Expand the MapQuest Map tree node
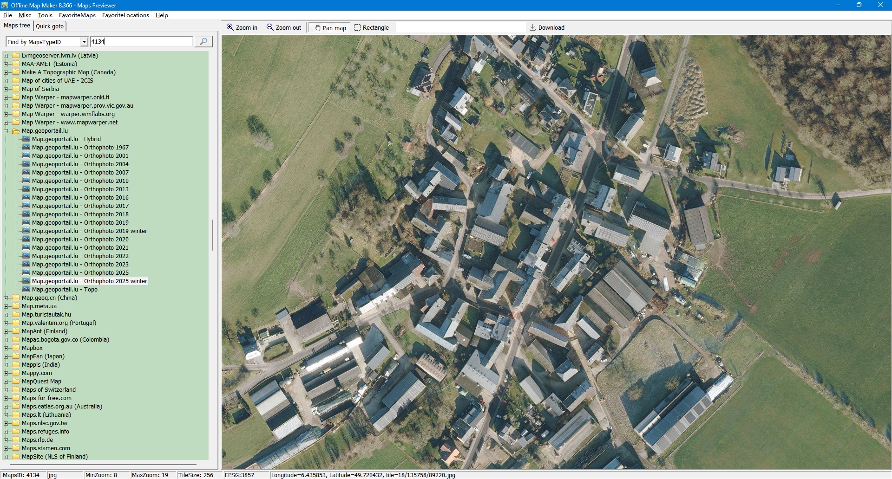 6,382
